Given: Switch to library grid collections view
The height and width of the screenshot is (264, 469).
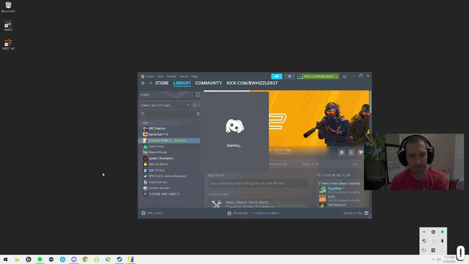Looking at the screenshot, I should tap(197, 95).
